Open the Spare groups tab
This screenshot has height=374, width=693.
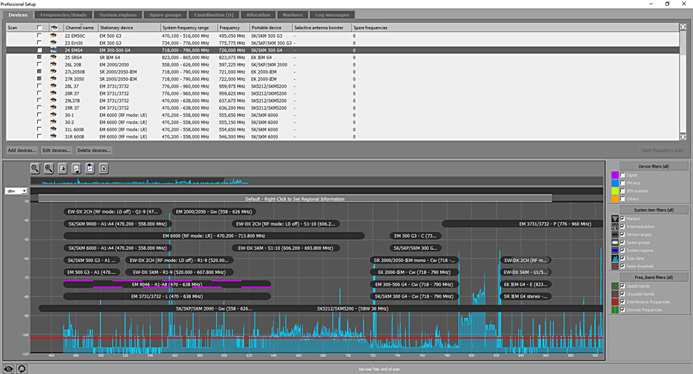(x=165, y=15)
